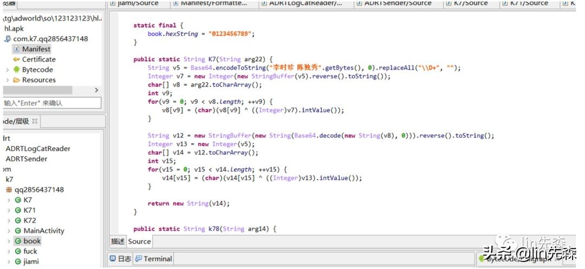Select hl.apk in the project tree
Image resolution: width=585 pixels, height=269 pixels.
(14, 29)
